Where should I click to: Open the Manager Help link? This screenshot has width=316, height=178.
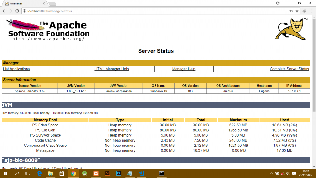(184, 69)
